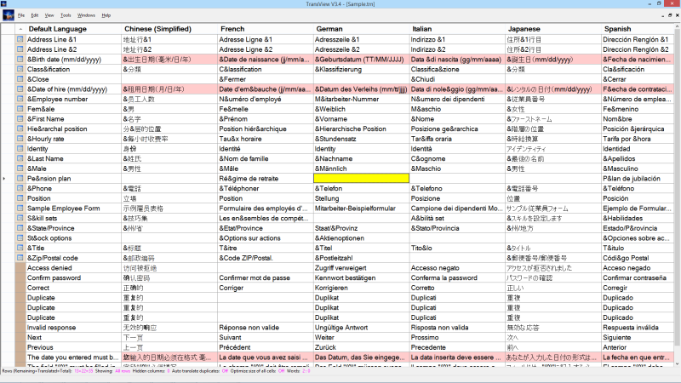Click the row icon for &State/Province
The height and width of the screenshot is (383, 681).
[x=20, y=228]
